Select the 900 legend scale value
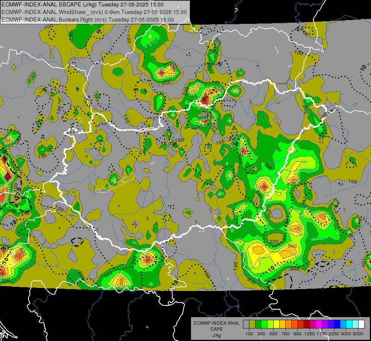Screen dimensions: 371x341 click(x=297, y=334)
